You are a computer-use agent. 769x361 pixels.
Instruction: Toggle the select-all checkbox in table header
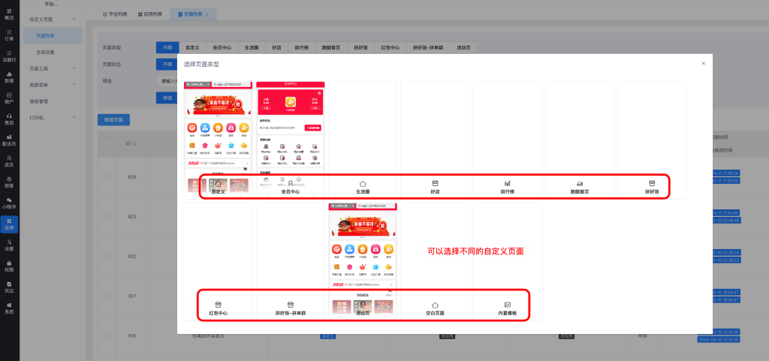tap(106, 143)
